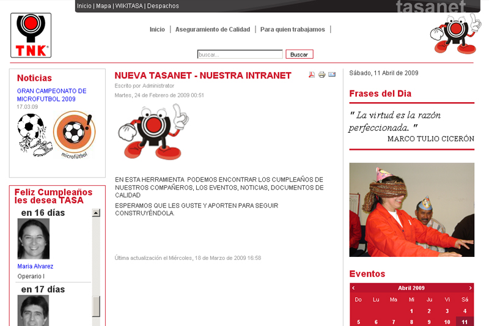Select day 2 in calendar
Viewport: 489px width, 326px height.
tap(429, 311)
